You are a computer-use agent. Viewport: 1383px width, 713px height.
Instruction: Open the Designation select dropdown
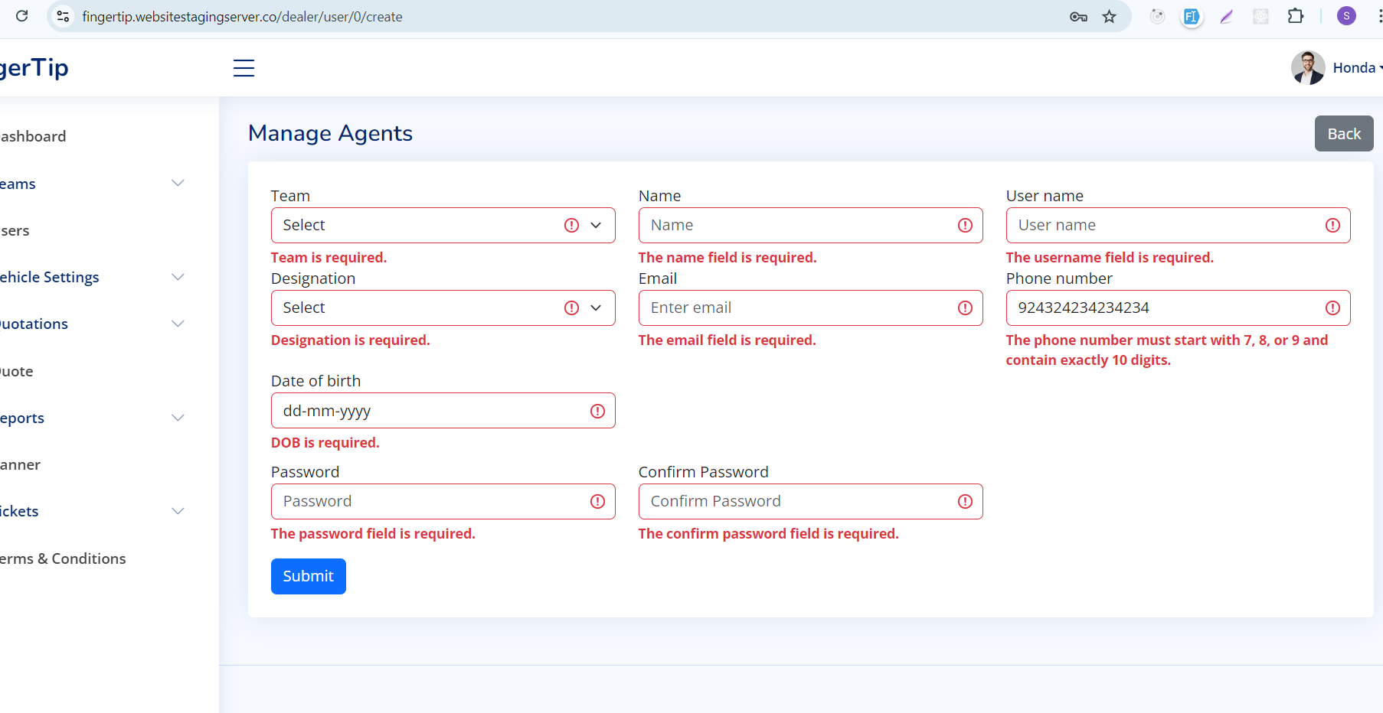coord(443,308)
